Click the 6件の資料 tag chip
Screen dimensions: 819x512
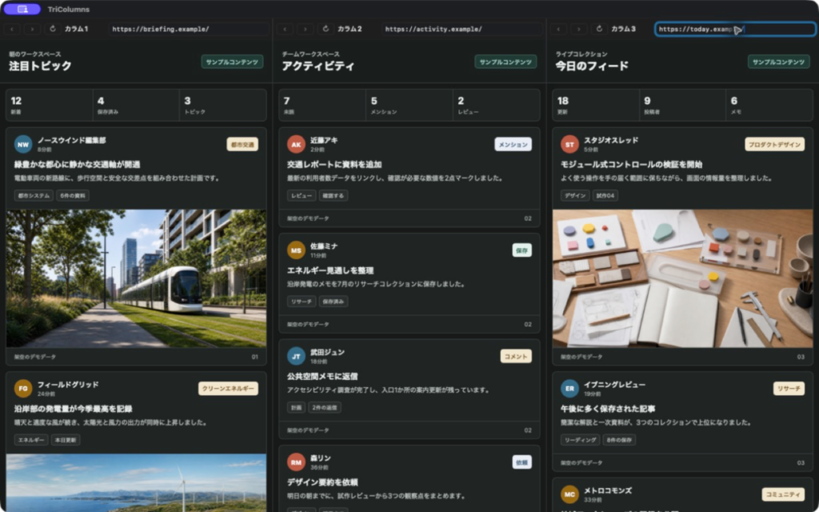tap(73, 195)
